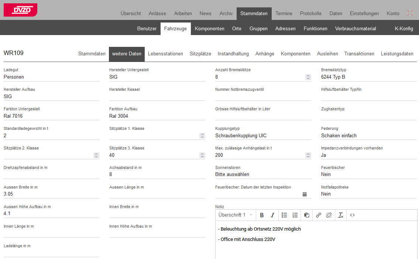The width and height of the screenshot is (419, 259).
Task: Click the Aussen Länge in m field
Action: coord(157,194)
